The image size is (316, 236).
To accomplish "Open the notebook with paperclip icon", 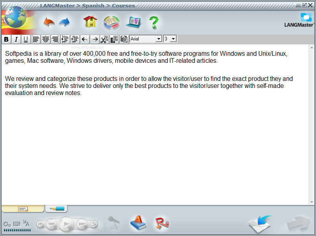I will 133,22.
